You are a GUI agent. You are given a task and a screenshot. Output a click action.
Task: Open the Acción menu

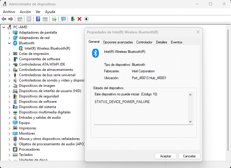[25, 12]
